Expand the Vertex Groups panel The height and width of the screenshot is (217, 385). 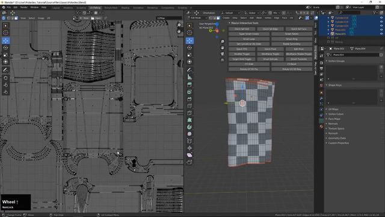pos(337,61)
